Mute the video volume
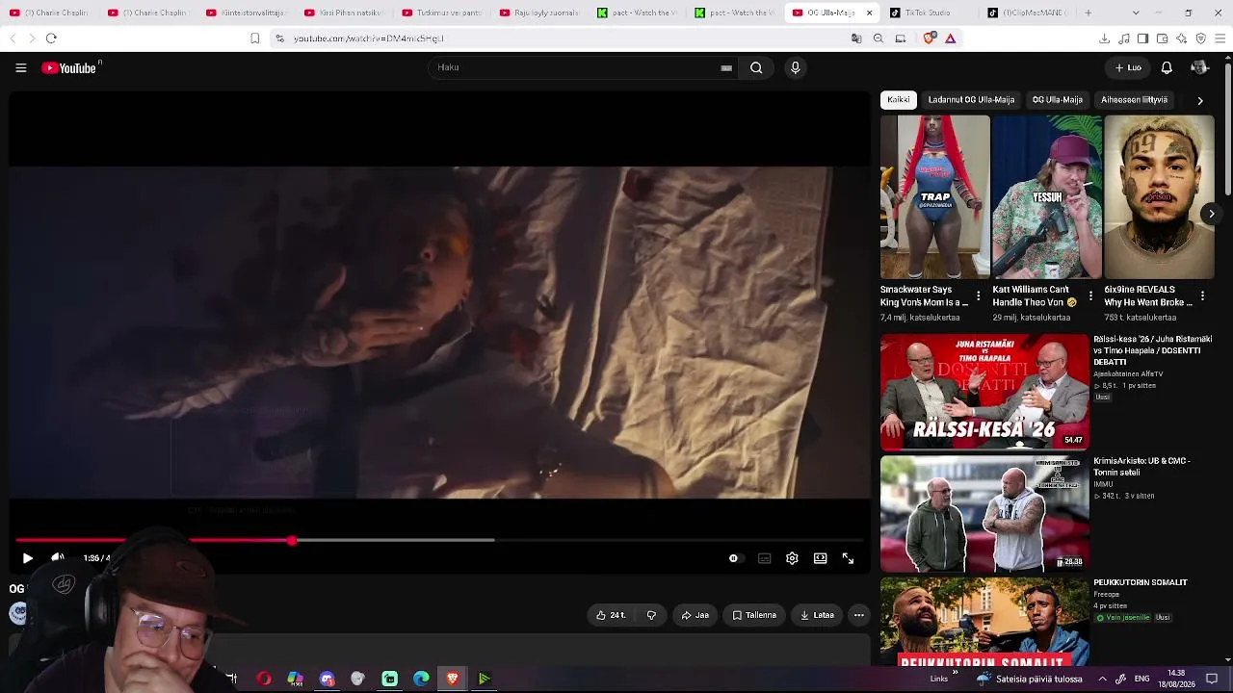 (58, 558)
